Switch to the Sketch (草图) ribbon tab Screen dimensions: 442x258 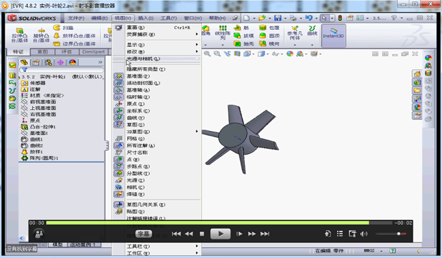click(43, 52)
